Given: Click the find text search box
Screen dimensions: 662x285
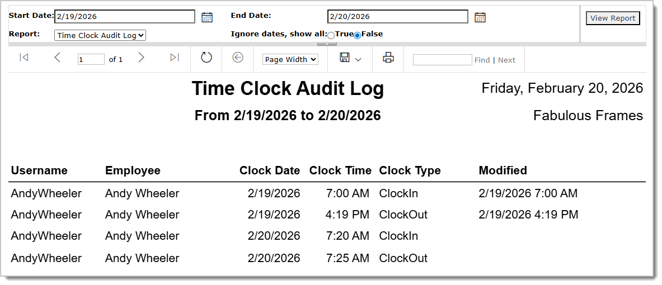Looking at the screenshot, I should click(442, 60).
